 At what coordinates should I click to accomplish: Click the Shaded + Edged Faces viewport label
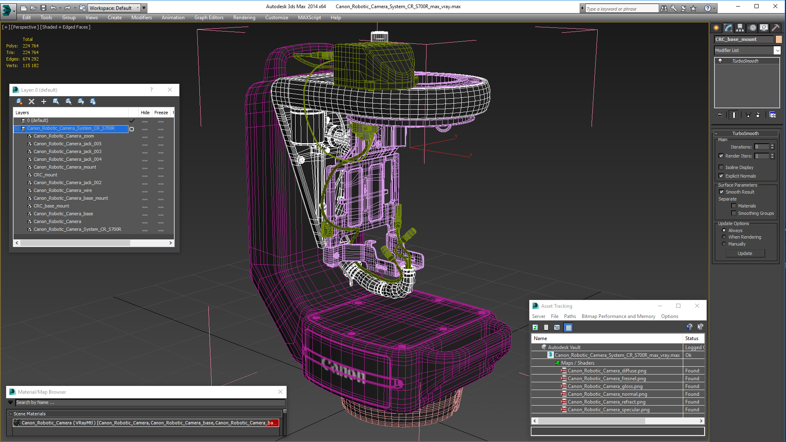65,27
